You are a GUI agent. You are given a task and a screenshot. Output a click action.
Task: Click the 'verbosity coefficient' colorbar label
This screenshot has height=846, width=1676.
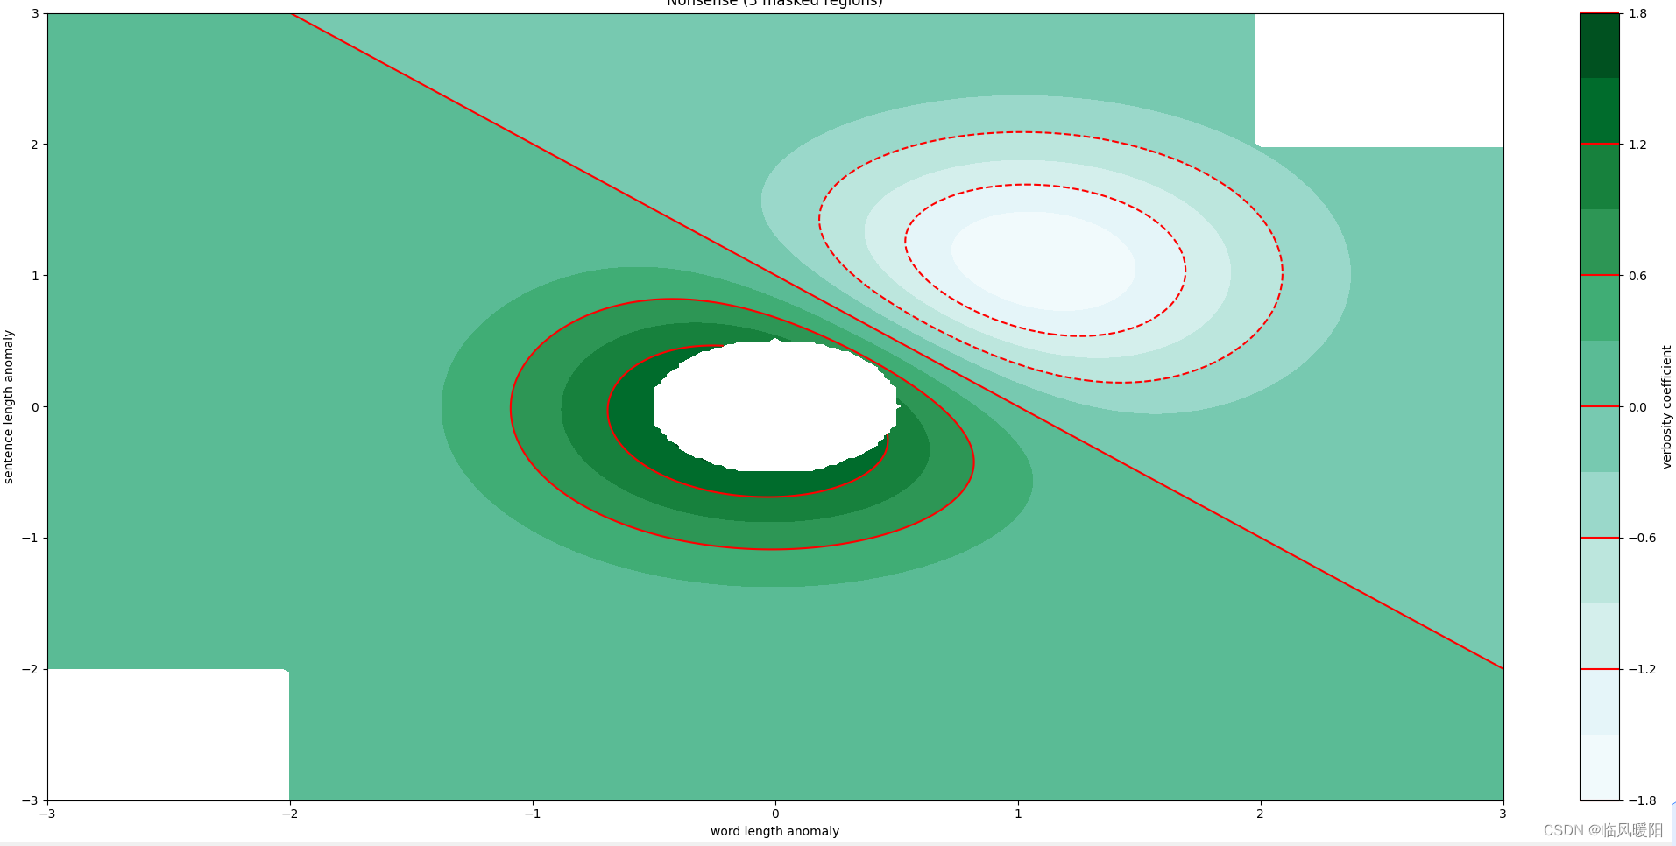[1666, 406]
